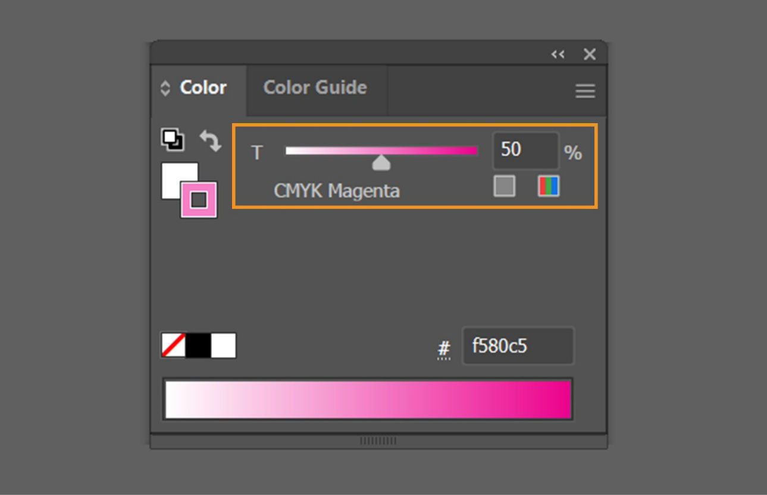
Task: Select the Color tab
Action: (x=202, y=87)
